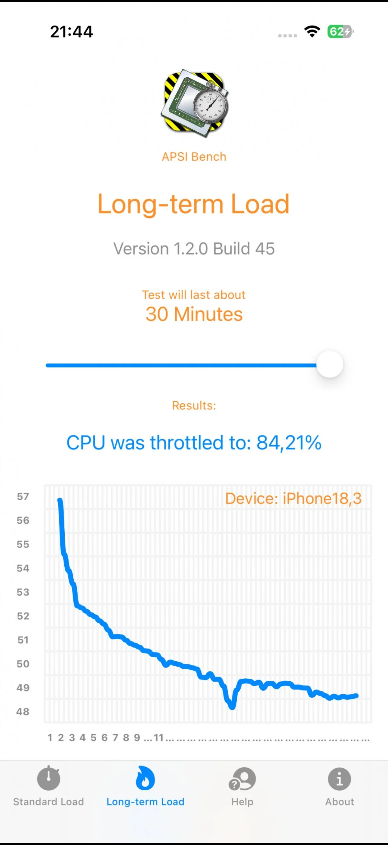Tap the APSI Bench title text
This screenshot has width=388, height=845.
(x=194, y=157)
